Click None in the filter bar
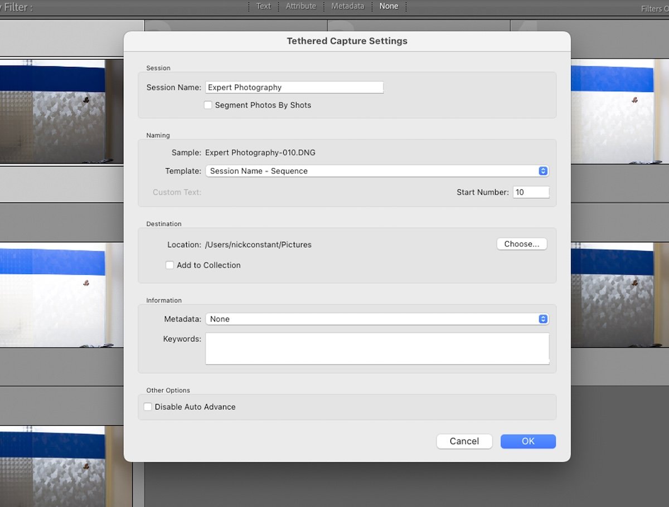This screenshot has width=669, height=507. pos(389,6)
